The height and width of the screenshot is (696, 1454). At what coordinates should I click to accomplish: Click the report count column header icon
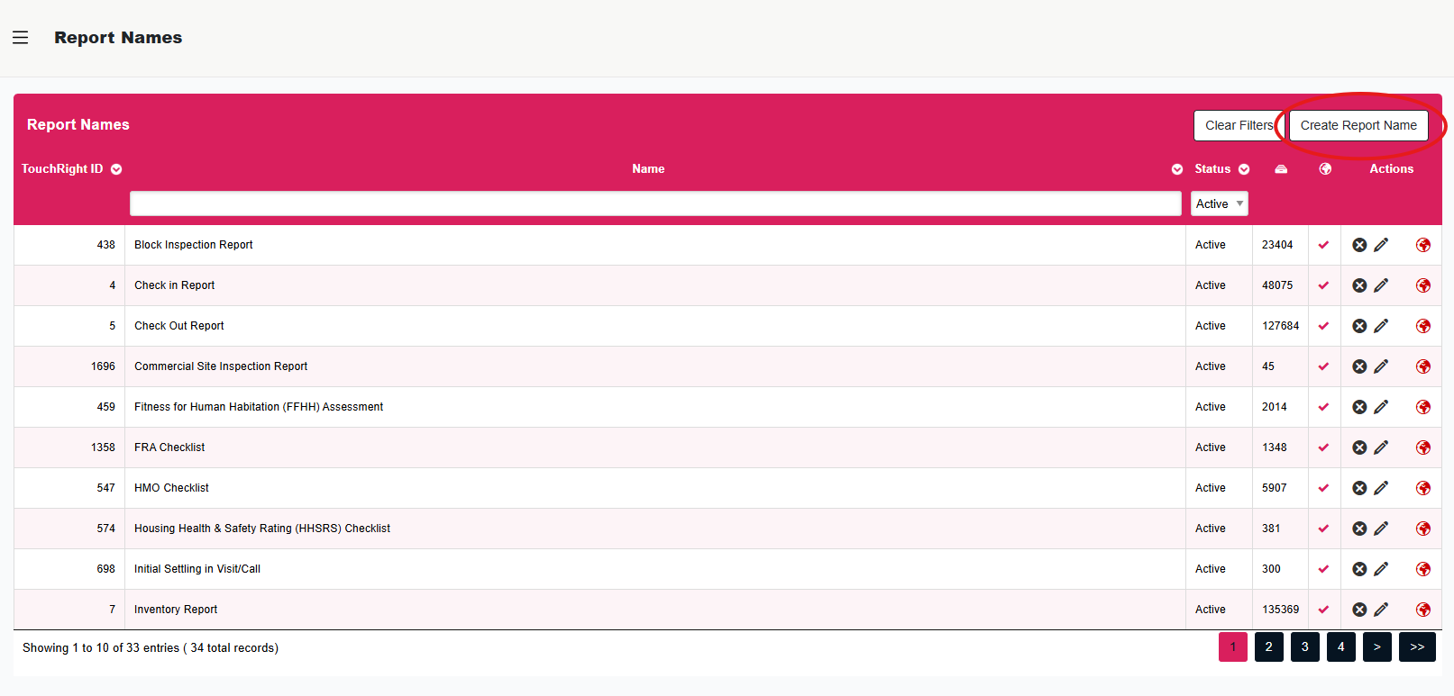point(1281,169)
